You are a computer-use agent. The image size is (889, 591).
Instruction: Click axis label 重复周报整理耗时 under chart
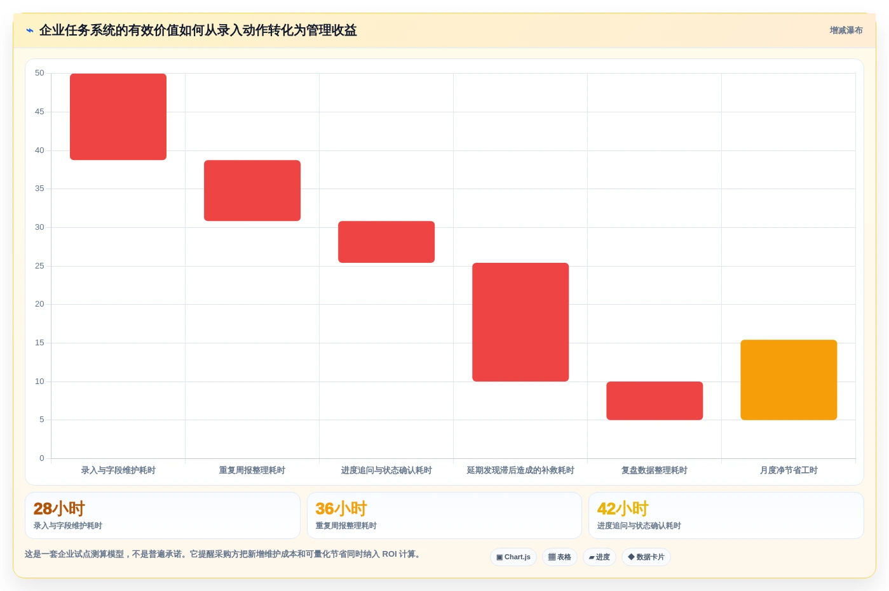coord(252,470)
